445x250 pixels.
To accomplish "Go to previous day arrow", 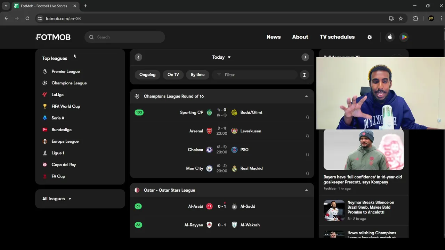I will coord(138,57).
